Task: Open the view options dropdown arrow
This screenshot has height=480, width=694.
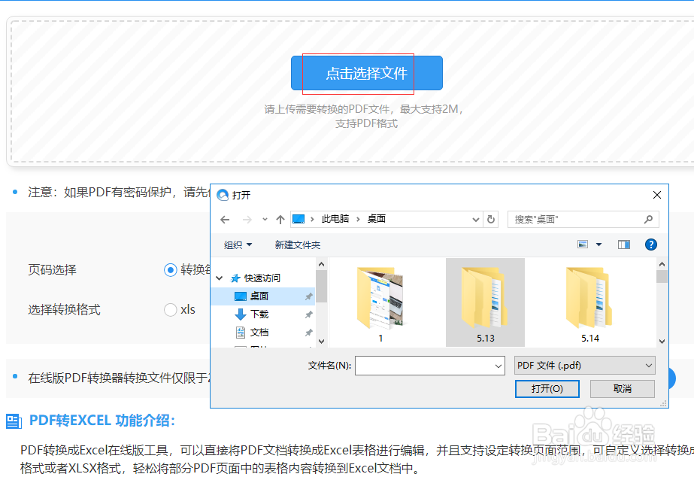Action: coord(599,244)
